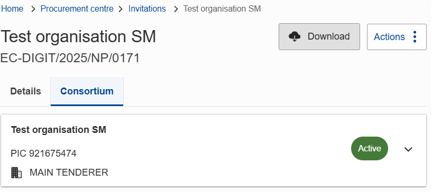Click the building icon beside MAIN TENDERER
Screen dimensions: 432x192
coord(16,172)
